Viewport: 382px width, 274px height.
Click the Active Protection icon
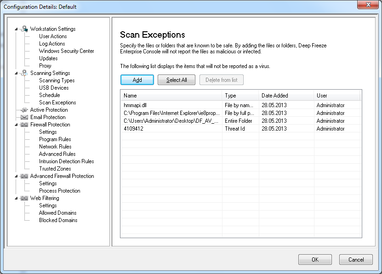click(x=24, y=110)
